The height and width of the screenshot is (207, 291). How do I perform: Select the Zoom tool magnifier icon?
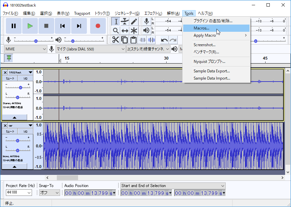116,30
